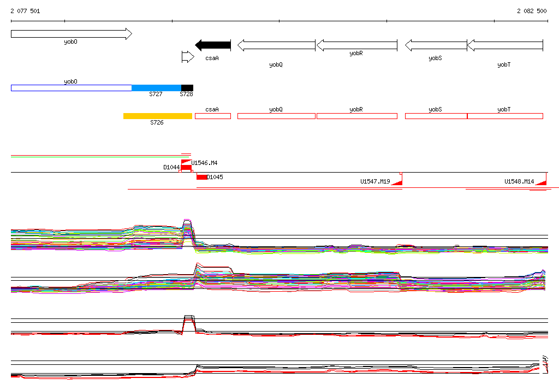Click the 2 082 500 coordinate label
559x390 pixels.
tap(532, 11)
